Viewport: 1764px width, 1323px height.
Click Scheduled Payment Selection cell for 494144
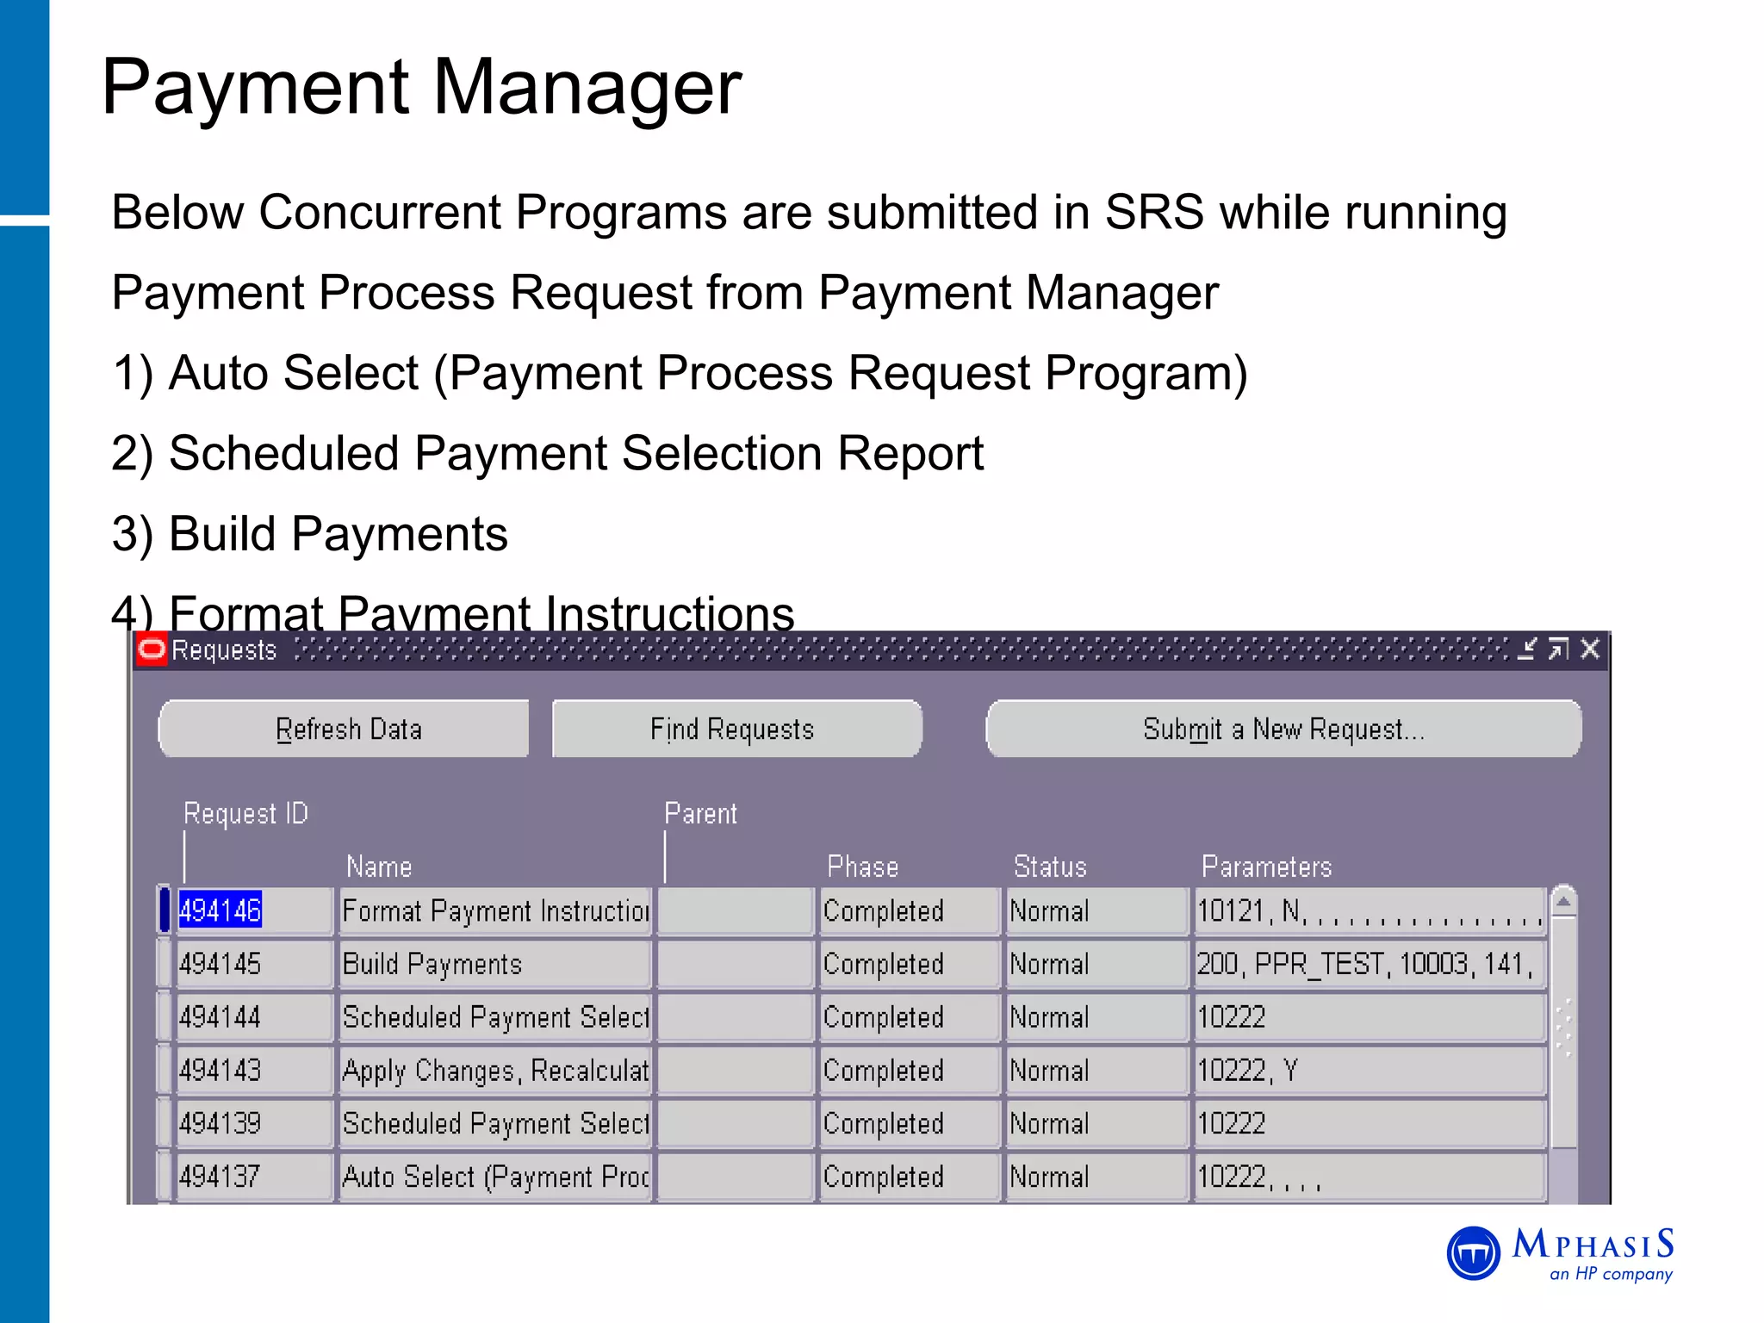pyautogui.click(x=495, y=1017)
